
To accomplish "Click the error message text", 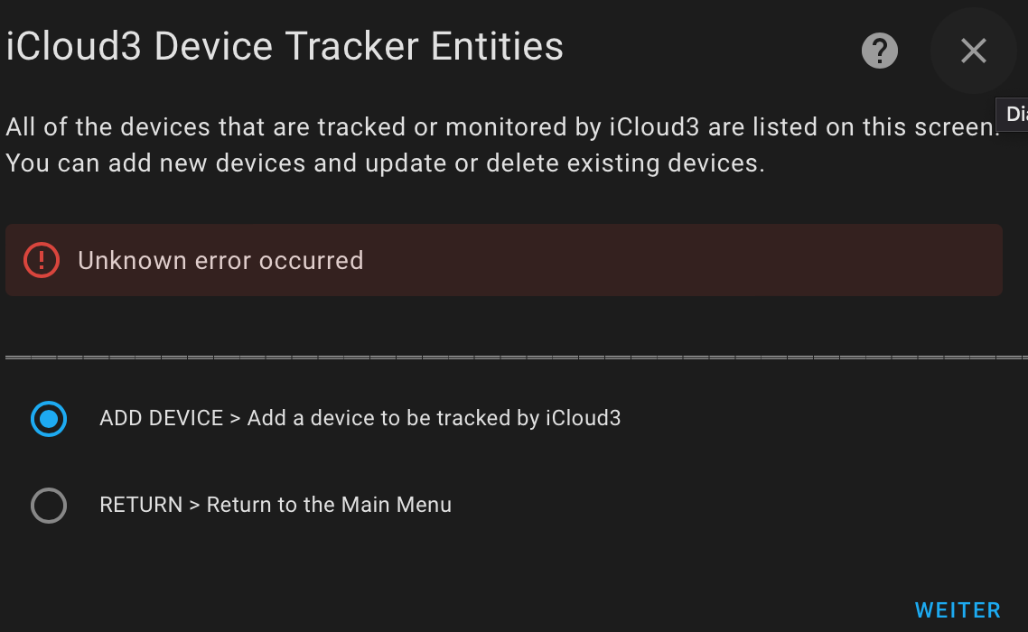I will (x=221, y=260).
